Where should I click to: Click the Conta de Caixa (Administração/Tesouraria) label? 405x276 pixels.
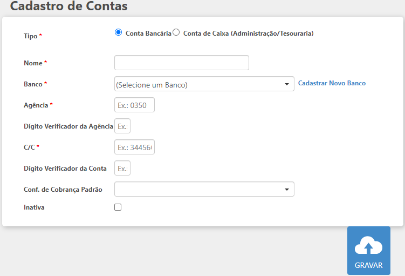pos(248,33)
